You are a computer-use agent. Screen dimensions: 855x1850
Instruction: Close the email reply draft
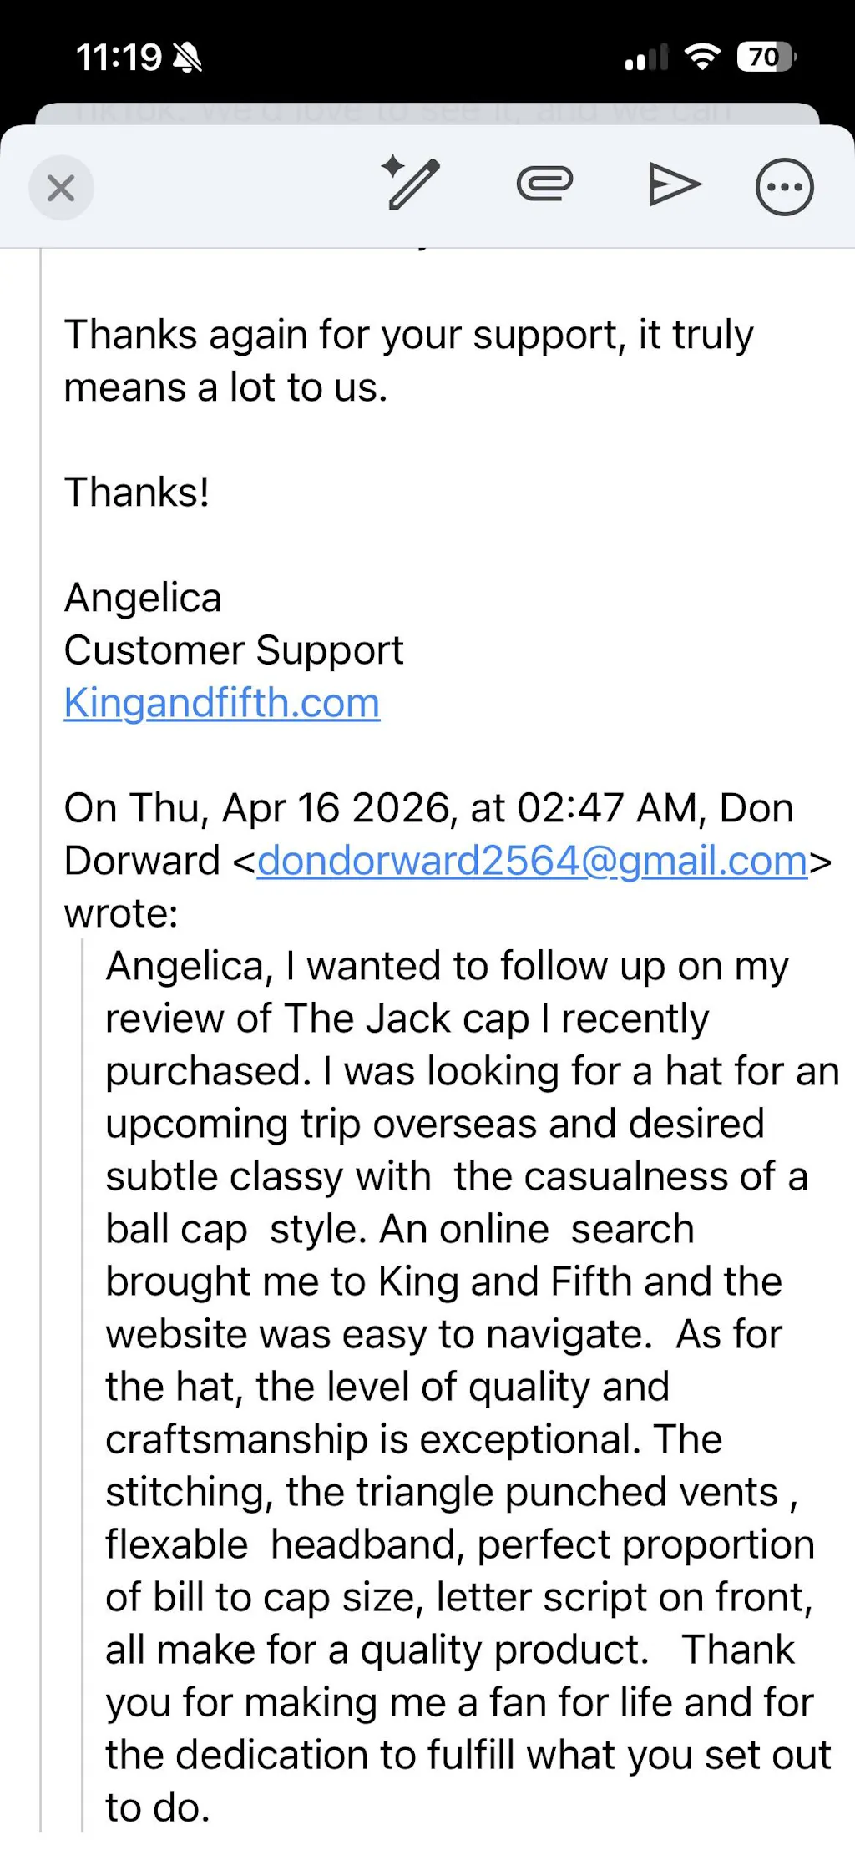(61, 188)
